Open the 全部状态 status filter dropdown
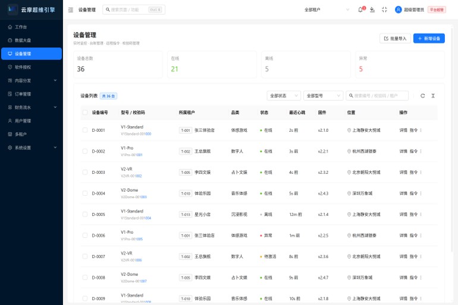Viewport: 458px width, 305px height. (284, 96)
